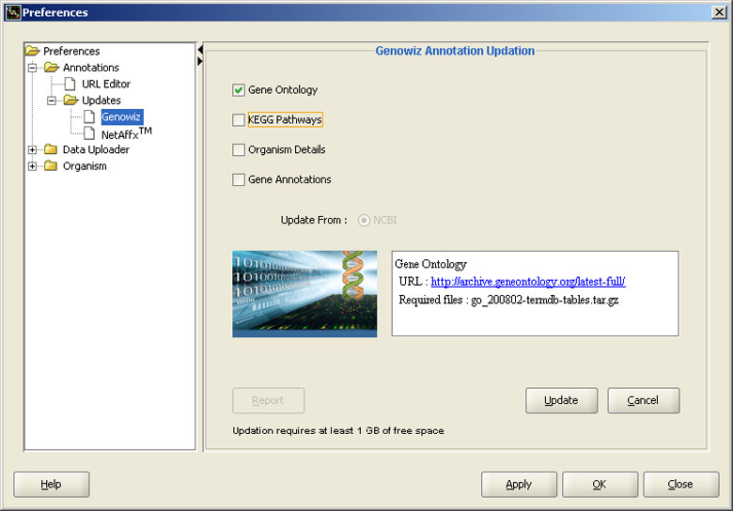Select the URL Editor tree item

pos(106,85)
